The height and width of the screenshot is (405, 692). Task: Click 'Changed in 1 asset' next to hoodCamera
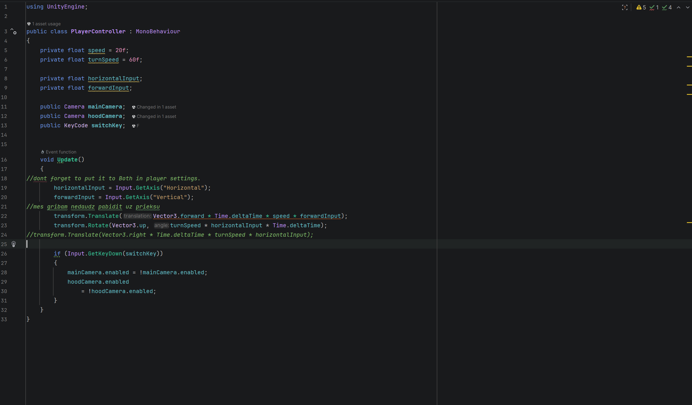point(156,116)
